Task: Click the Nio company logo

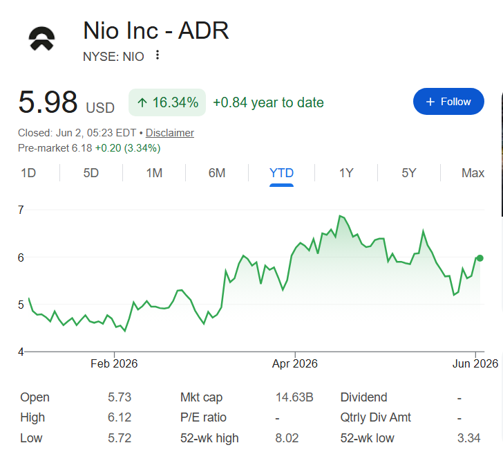Action: 41,39
